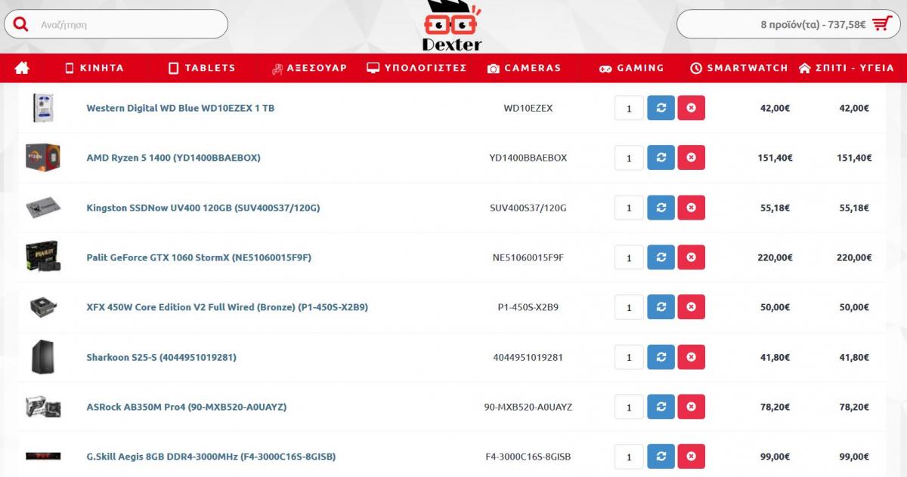Open the ΣΠΙΤΙ - ΥΓΕΙΑ menu
This screenshot has width=907, height=477.
(x=847, y=68)
